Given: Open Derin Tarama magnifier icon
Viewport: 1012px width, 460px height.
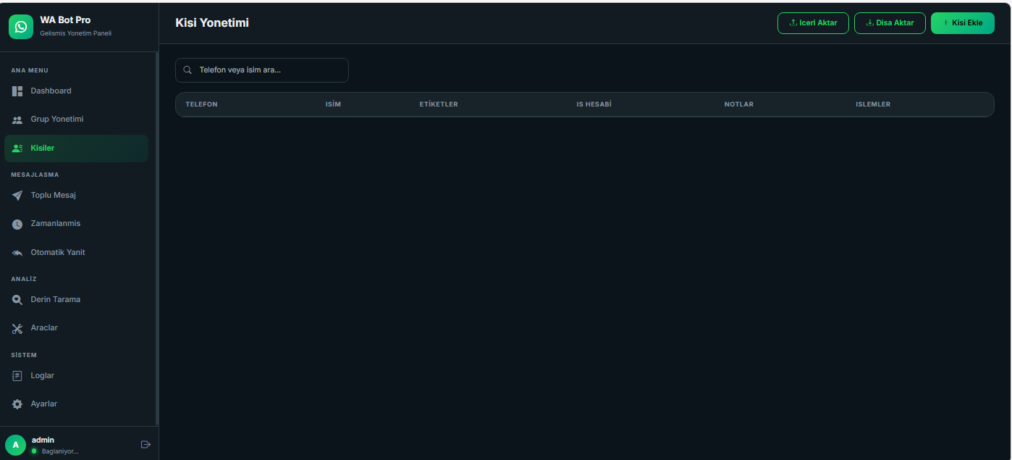Looking at the screenshot, I should pos(17,300).
